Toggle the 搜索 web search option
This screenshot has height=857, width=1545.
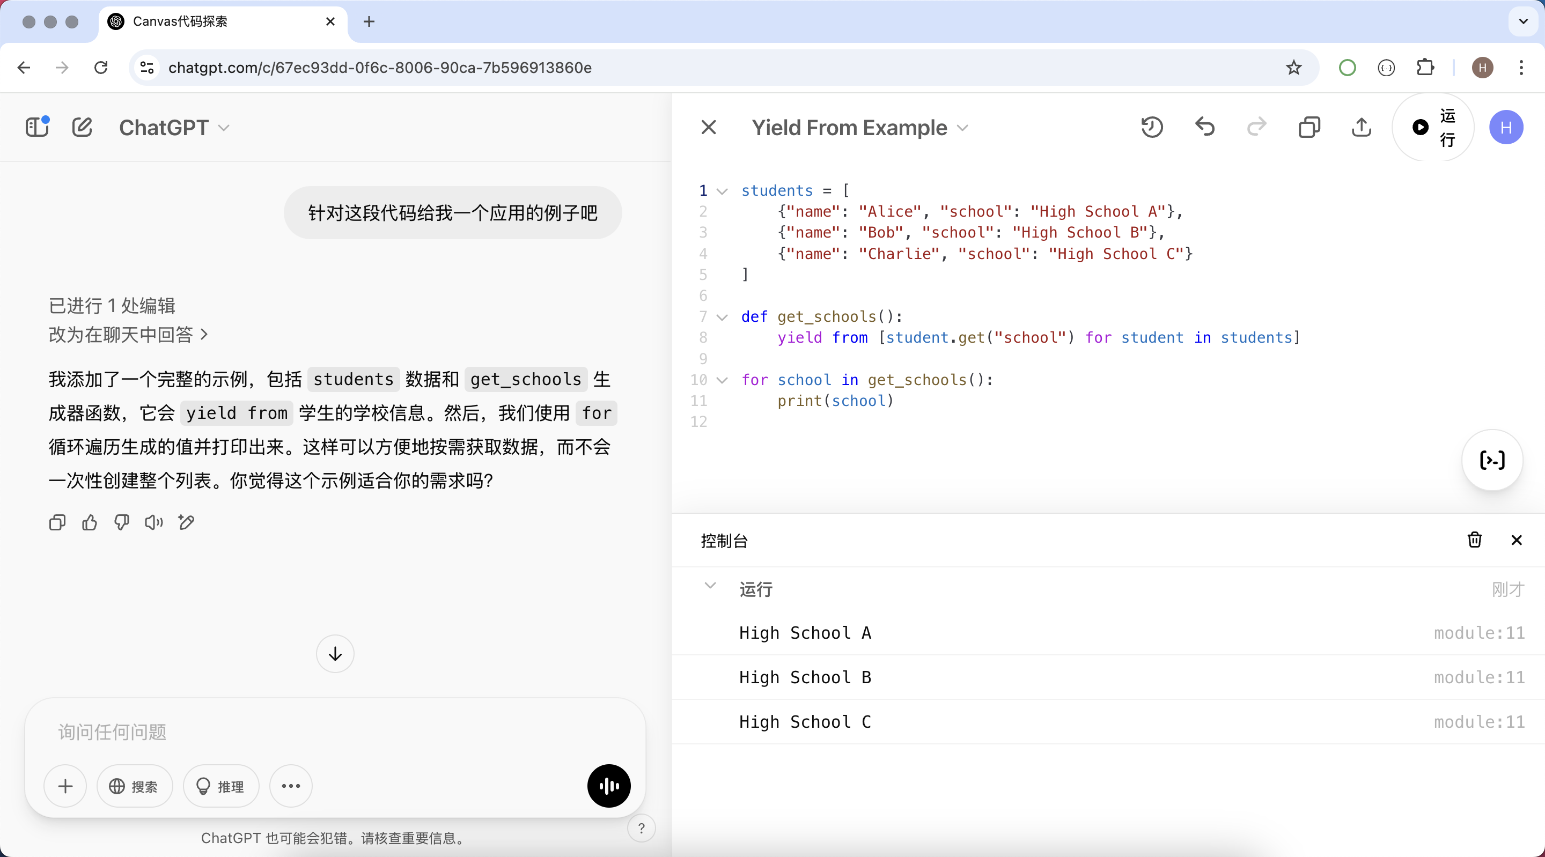coord(134,786)
